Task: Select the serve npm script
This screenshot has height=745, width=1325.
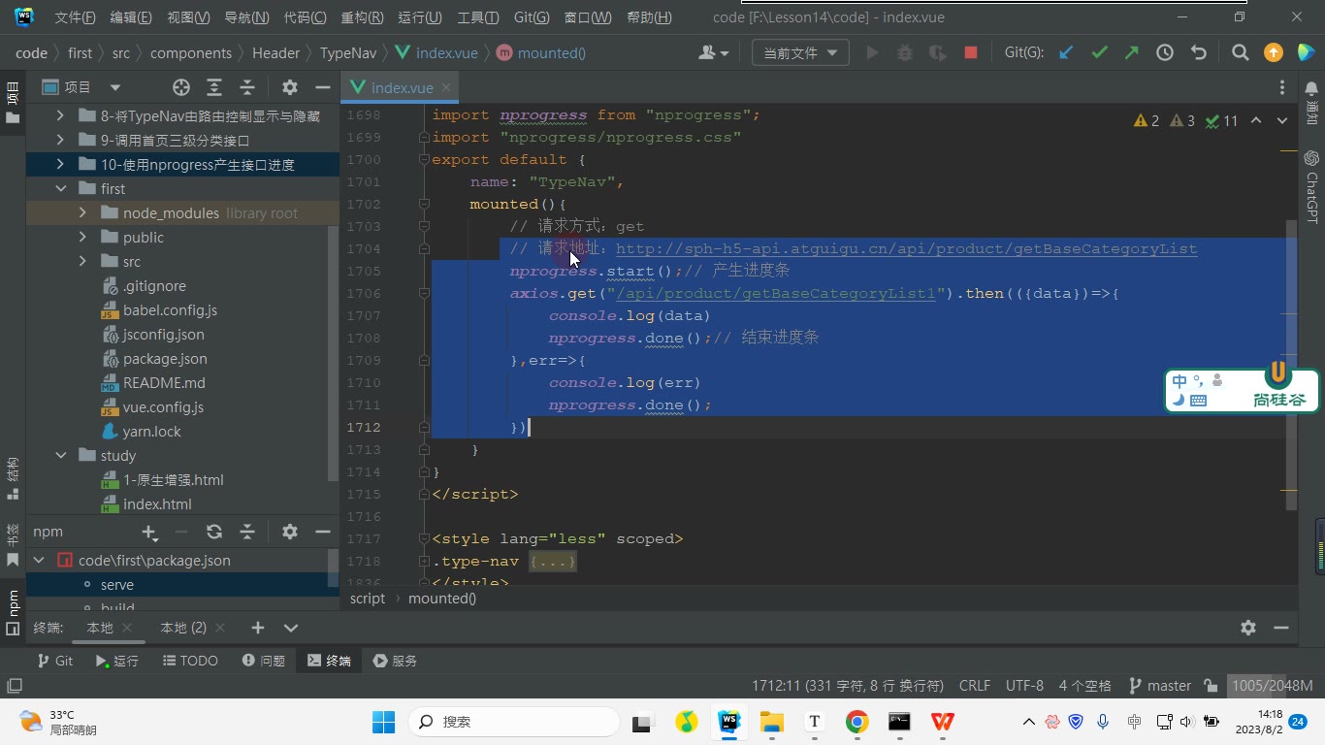Action: click(117, 585)
